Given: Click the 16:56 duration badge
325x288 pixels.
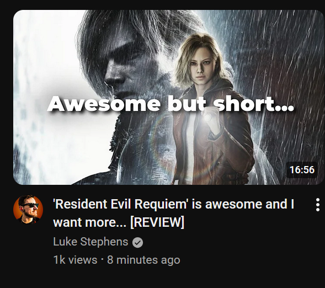Looking at the screenshot, I should 302,170.
